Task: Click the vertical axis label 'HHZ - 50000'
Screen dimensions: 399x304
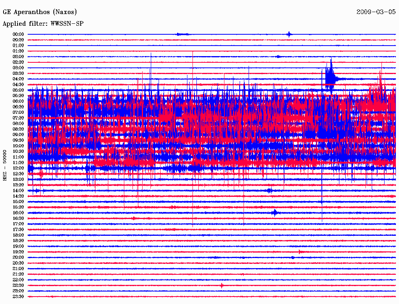Action: click(5, 165)
